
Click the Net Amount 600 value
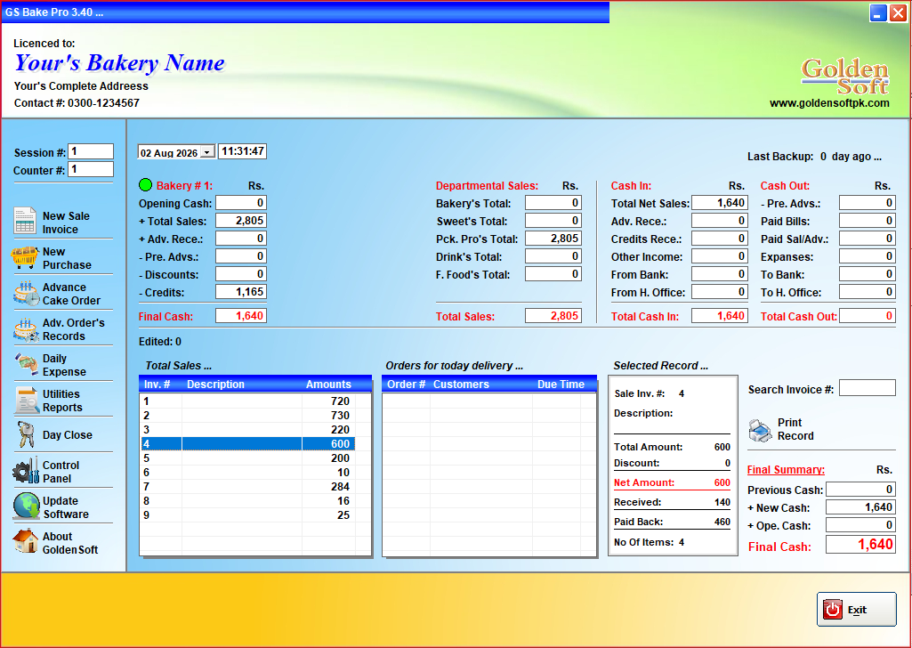(x=722, y=482)
